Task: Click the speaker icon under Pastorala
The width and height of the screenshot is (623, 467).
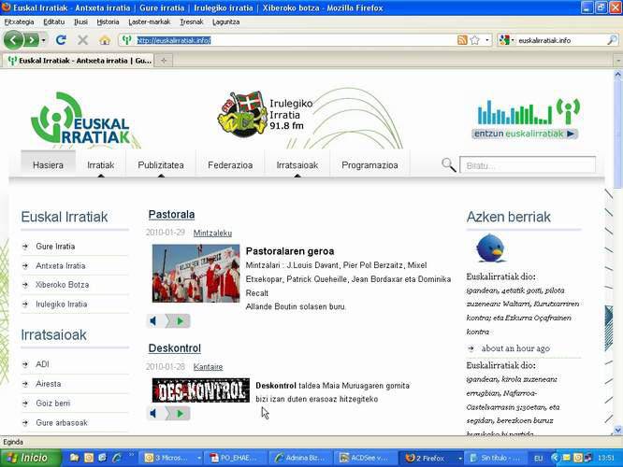Action: click(153, 320)
